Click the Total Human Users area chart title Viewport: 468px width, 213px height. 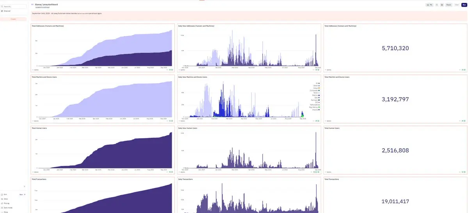point(39,128)
